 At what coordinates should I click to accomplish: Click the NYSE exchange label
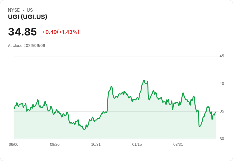click(x=14, y=10)
